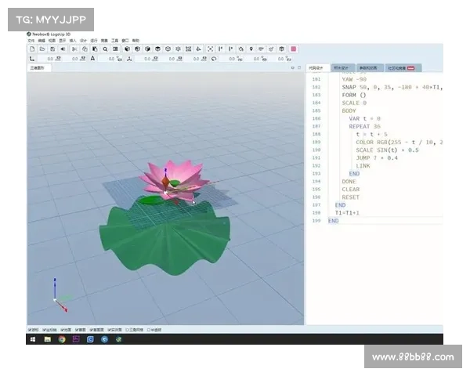Image resolution: width=470 pixels, height=376 pixels.
Task: Click the pink lotus flower model in viewport
Action: (174, 179)
